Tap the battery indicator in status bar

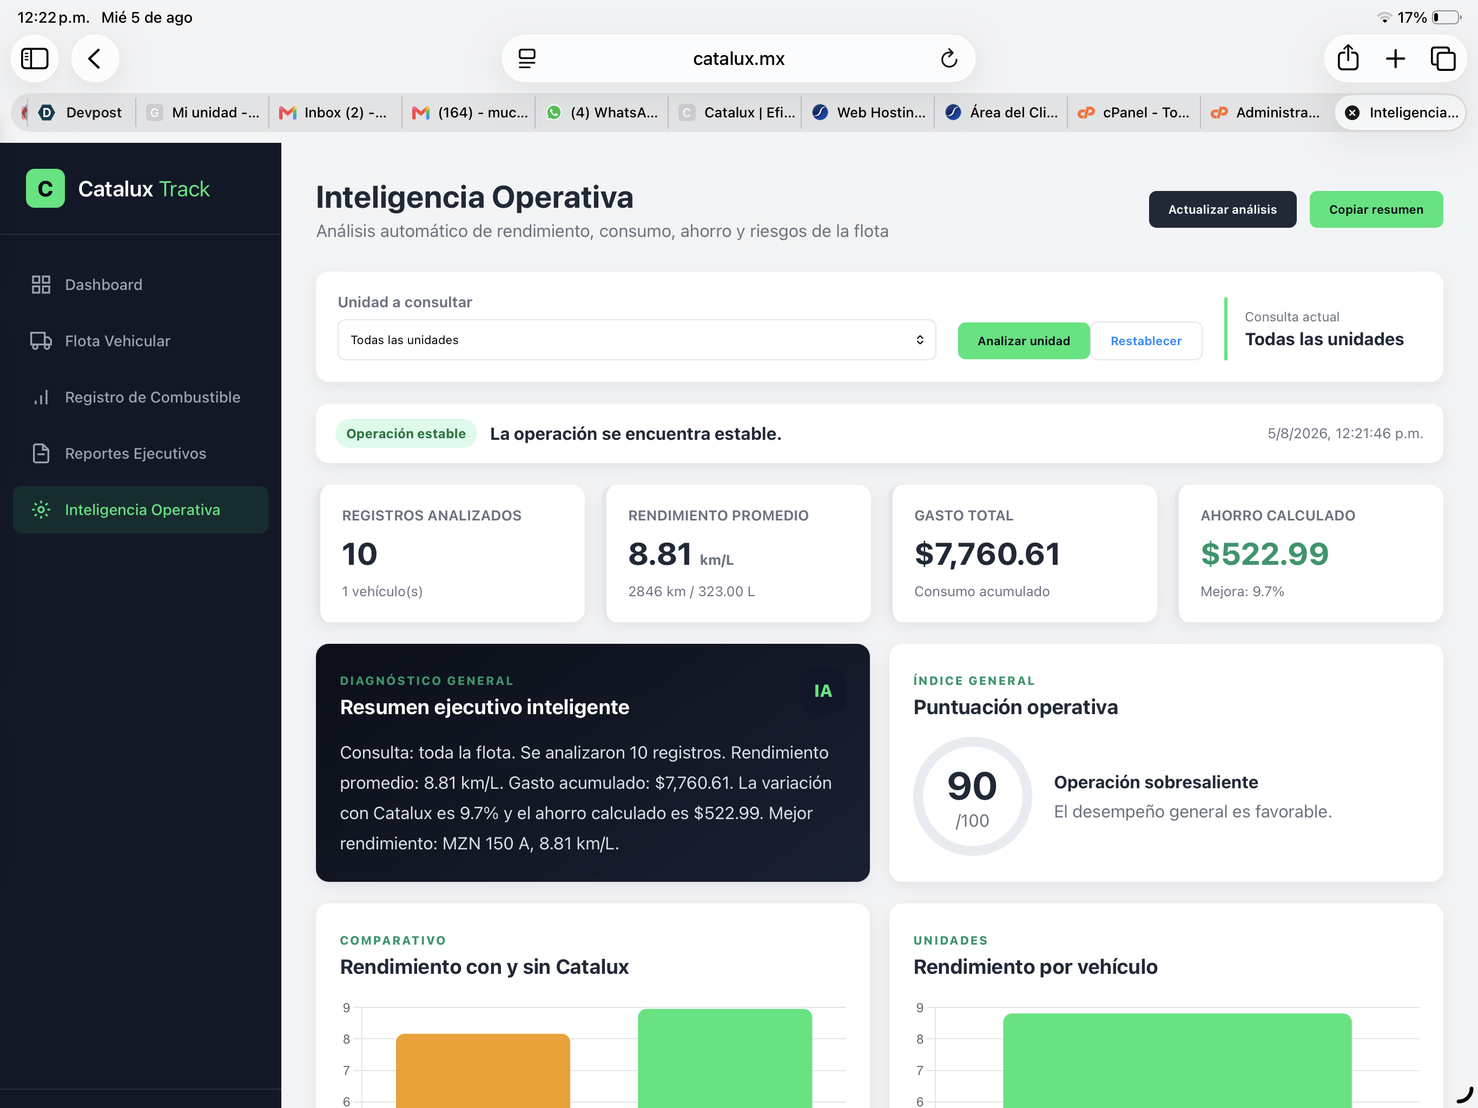click(x=1447, y=17)
